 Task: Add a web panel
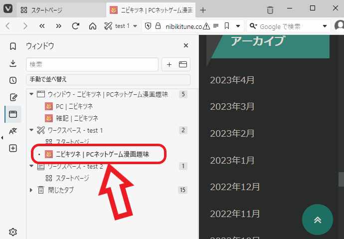point(13,148)
